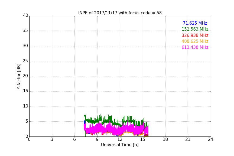Select the 71.625 MHz legend label
This screenshot has width=234, height=156.
195,23
